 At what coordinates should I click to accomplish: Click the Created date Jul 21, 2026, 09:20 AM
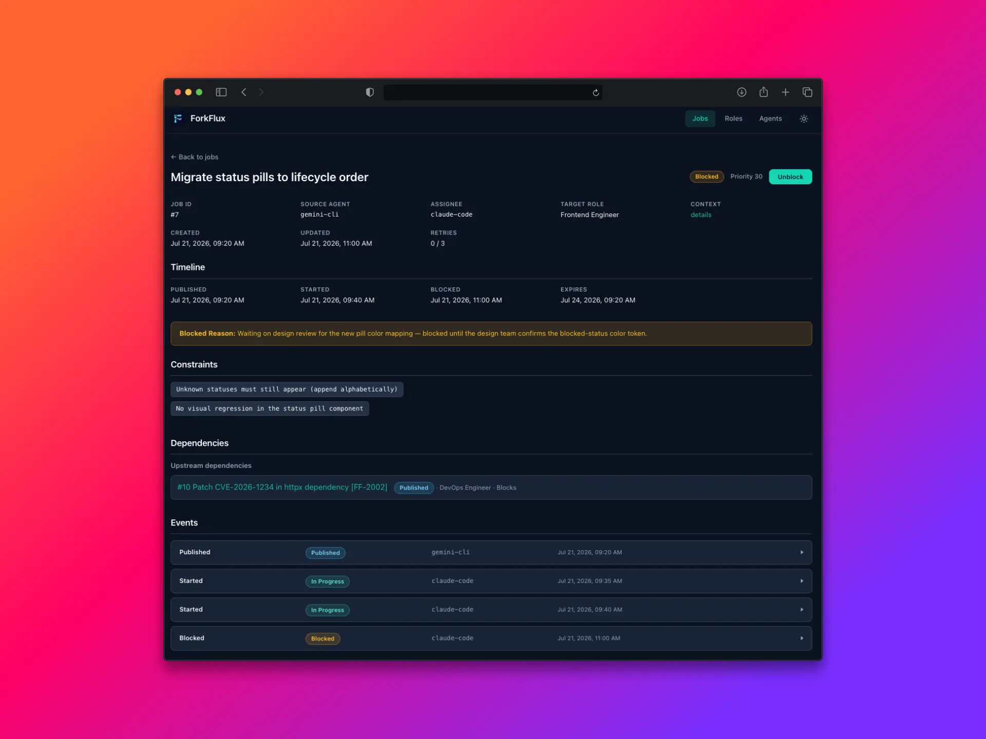tap(207, 243)
